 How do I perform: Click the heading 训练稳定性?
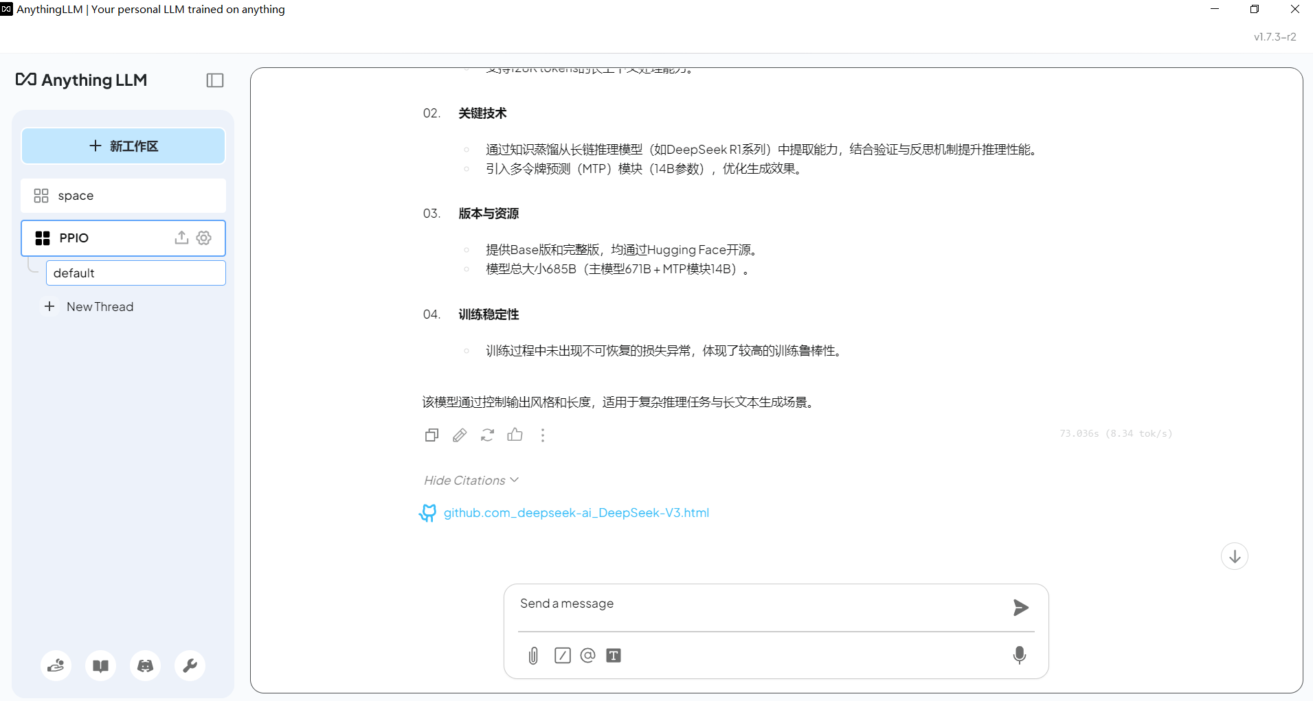pyautogui.click(x=489, y=314)
